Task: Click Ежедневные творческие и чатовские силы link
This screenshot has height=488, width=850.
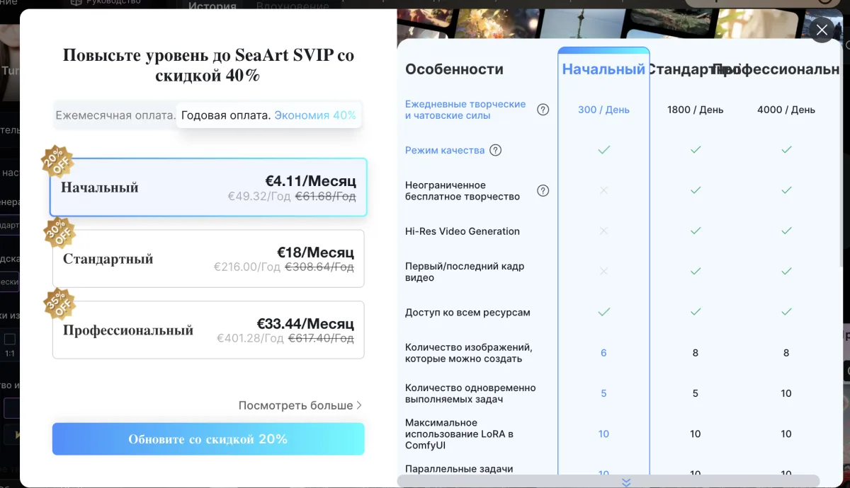Action: [465, 110]
